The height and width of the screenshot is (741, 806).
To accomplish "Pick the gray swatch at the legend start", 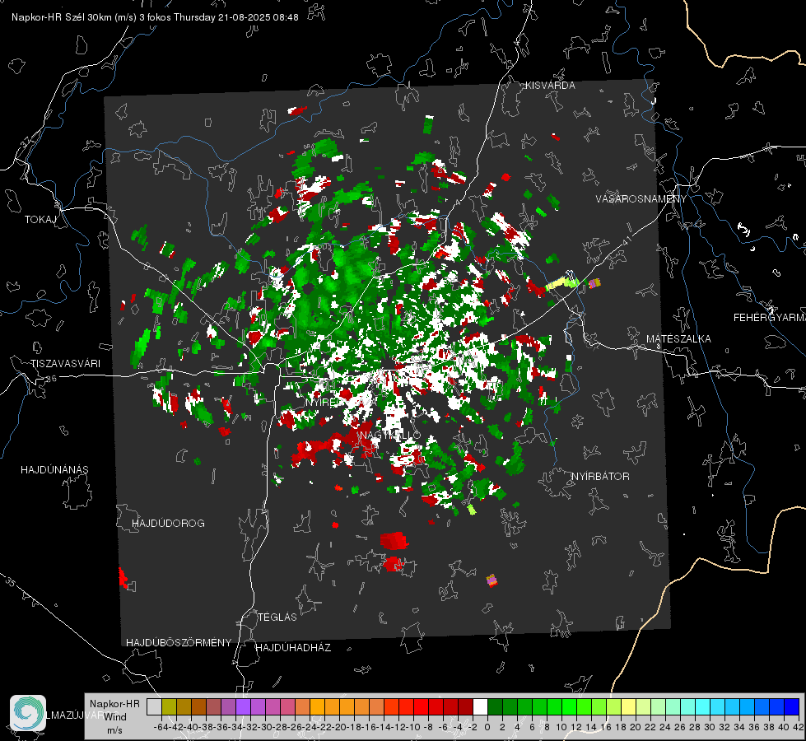I will tap(154, 706).
